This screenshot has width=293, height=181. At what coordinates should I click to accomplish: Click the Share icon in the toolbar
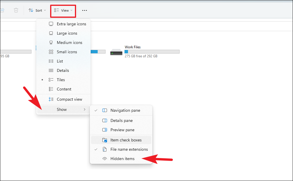pyautogui.click(x=3, y=10)
